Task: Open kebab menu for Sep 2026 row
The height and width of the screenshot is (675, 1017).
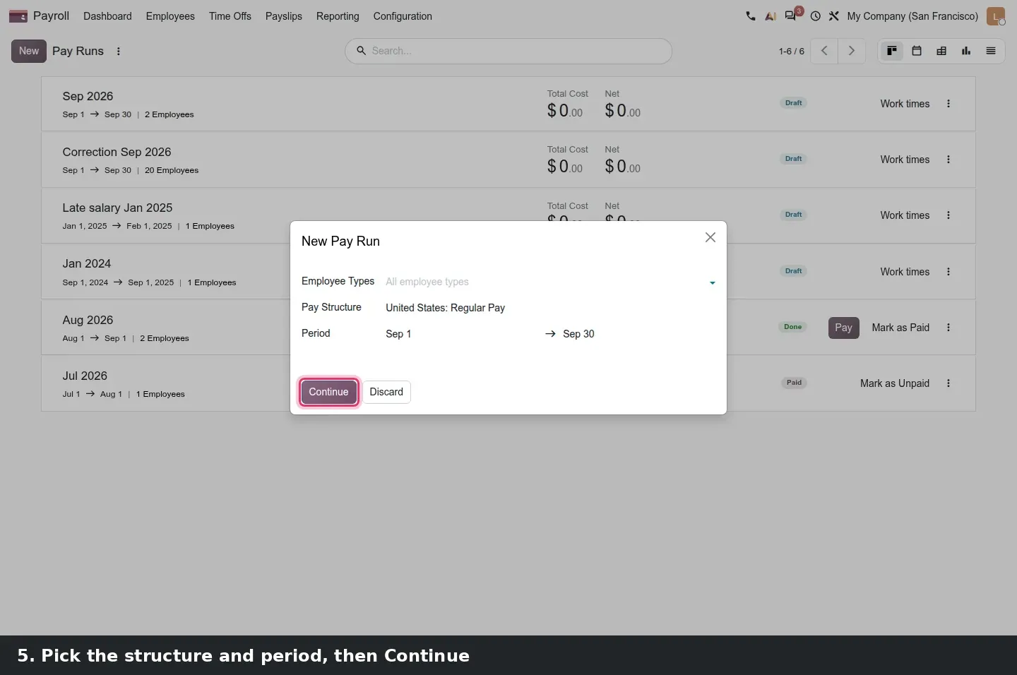Action: [948, 104]
